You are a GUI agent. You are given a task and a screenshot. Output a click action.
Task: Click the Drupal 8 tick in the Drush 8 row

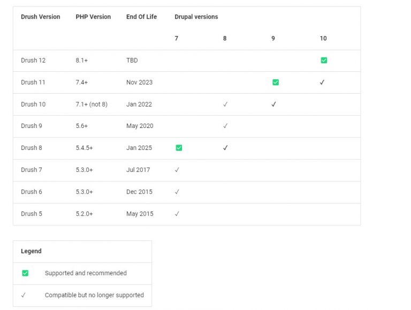pyautogui.click(x=225, y=148)
